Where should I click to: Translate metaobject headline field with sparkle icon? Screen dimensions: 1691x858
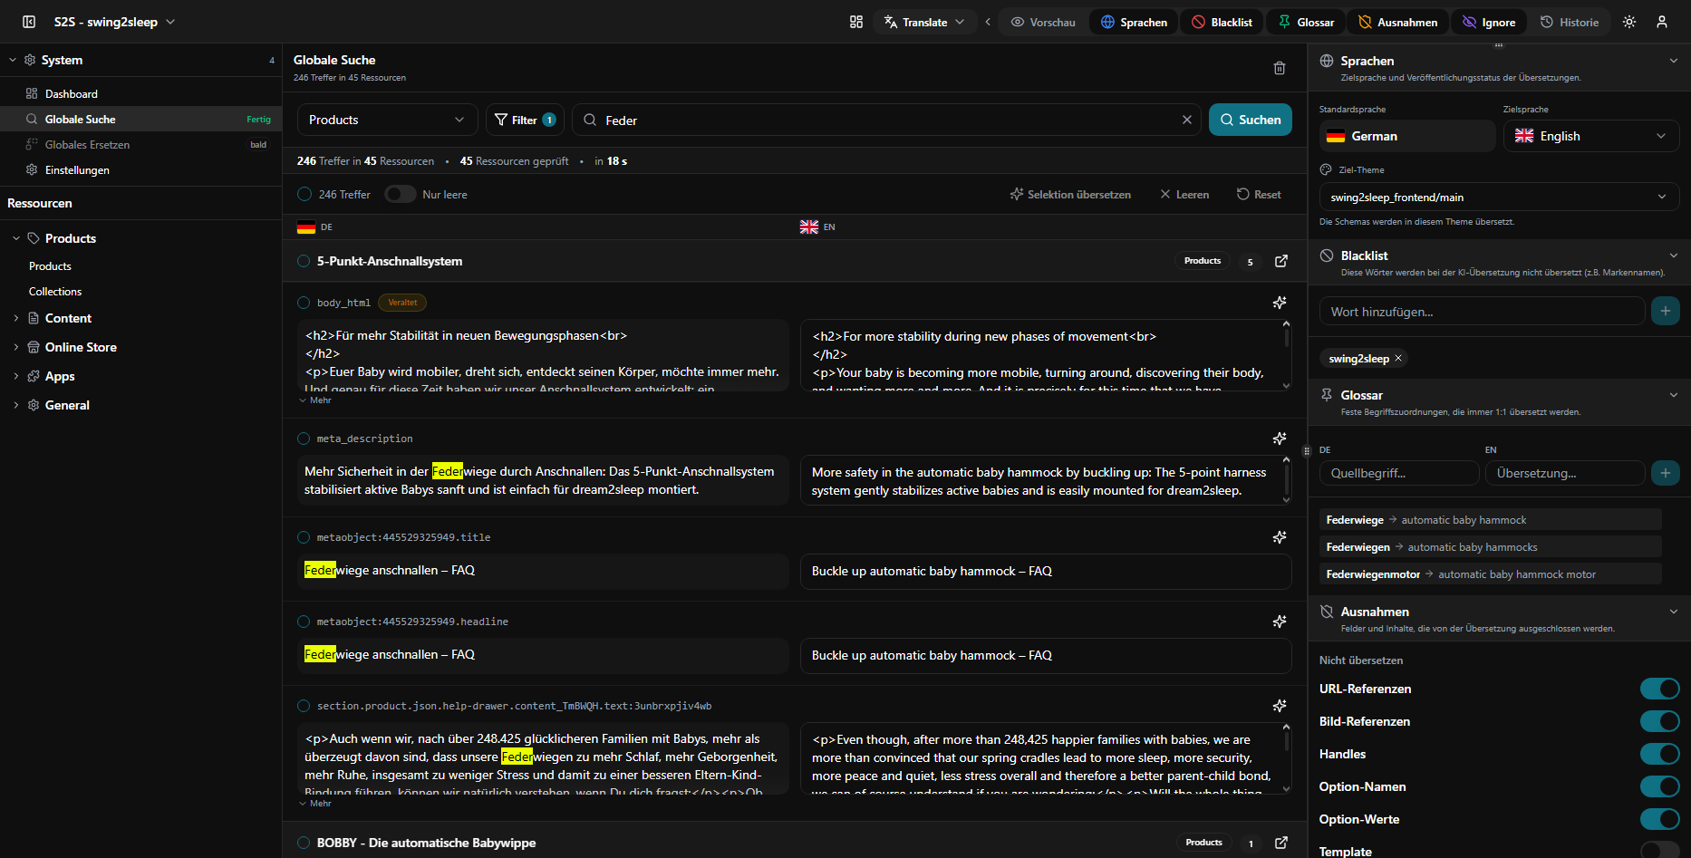click(x=1280, y=622)
